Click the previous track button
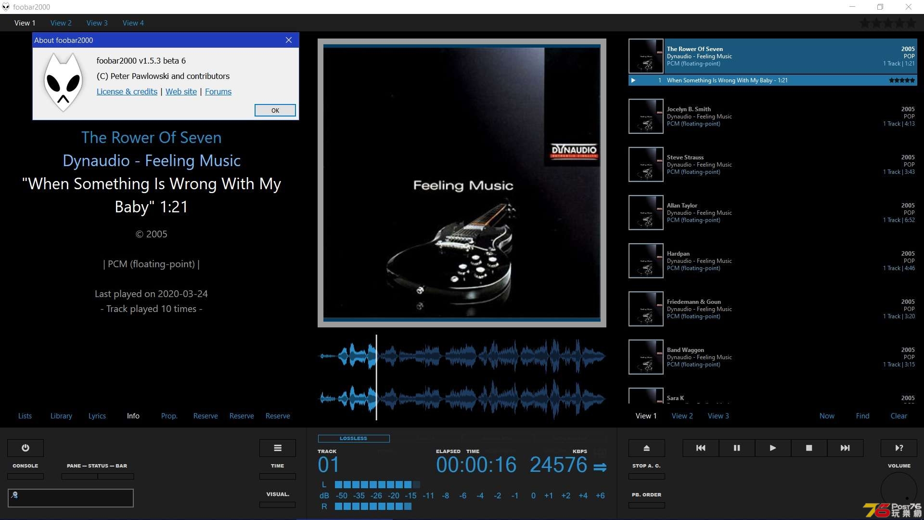 coord(700,448)
